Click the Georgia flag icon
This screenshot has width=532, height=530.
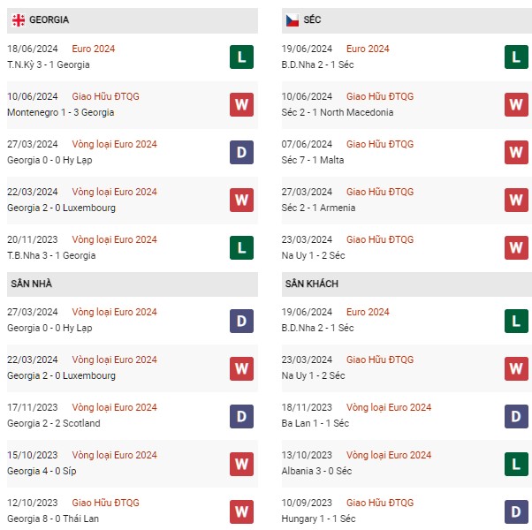pos(18,19)
